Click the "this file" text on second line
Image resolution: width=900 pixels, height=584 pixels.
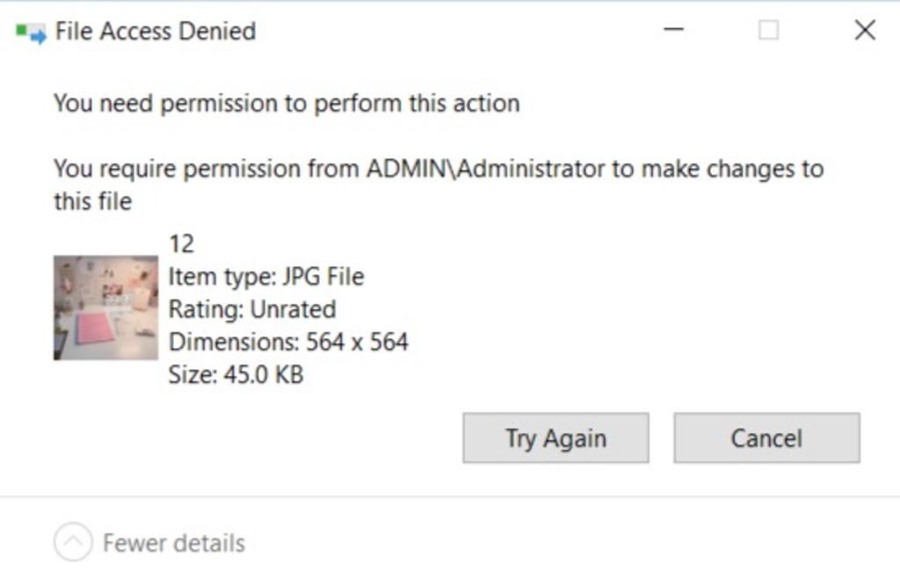point(92,201)
